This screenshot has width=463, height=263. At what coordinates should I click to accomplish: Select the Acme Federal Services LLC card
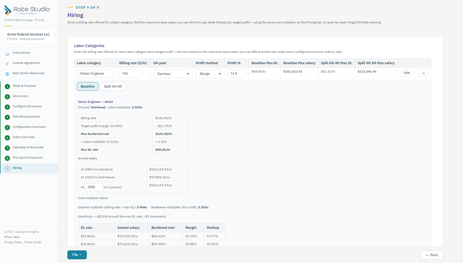click(29, 36)
